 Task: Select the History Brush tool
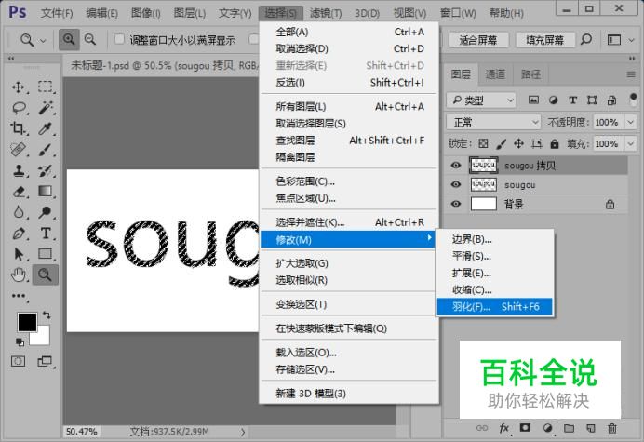pyautogui.click(x=46, y=170)
